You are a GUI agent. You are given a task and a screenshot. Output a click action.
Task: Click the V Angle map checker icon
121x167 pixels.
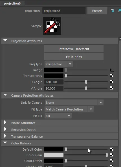pos(112,88)
